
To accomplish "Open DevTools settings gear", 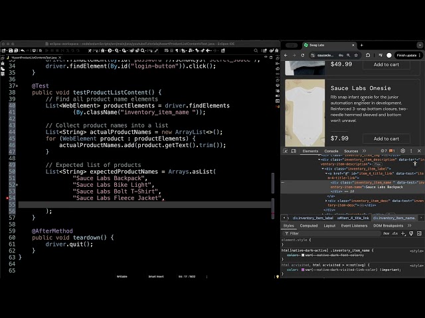I will 403,151.
